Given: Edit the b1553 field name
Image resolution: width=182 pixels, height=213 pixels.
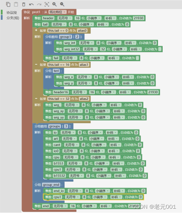Looking at the screenshot, I should pos(58,163).
